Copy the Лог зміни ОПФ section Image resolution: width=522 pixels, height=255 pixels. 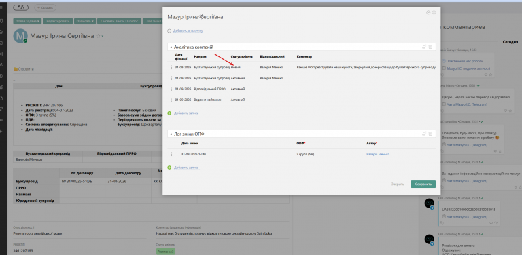pos(424,134)
